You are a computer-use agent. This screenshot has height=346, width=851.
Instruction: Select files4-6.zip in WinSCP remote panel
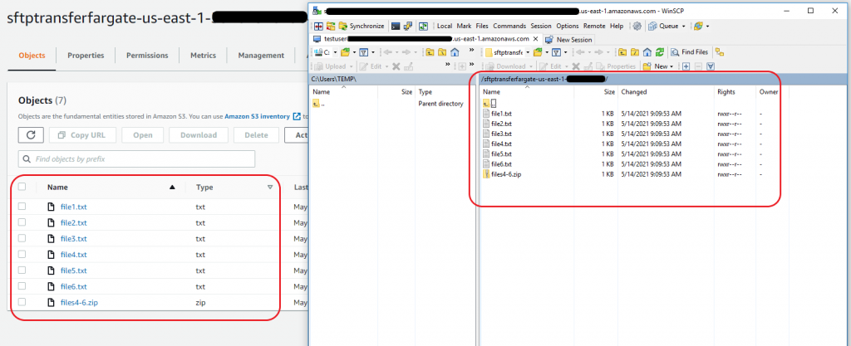pos(503,173)
